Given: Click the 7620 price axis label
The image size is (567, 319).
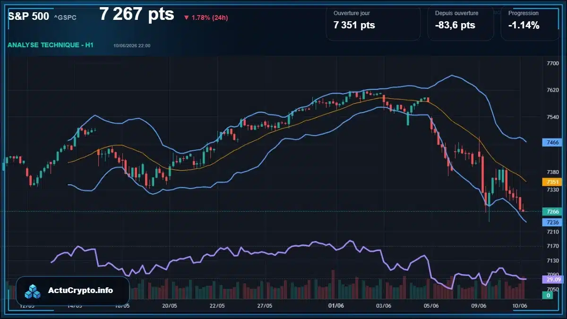Looking at the screenshot, I should pos(552,90).
